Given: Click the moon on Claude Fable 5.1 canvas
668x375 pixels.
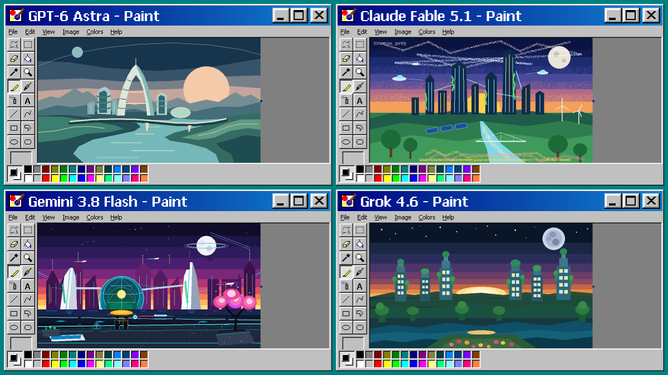Looking at the screenshot, I should (x=559, y=58).
